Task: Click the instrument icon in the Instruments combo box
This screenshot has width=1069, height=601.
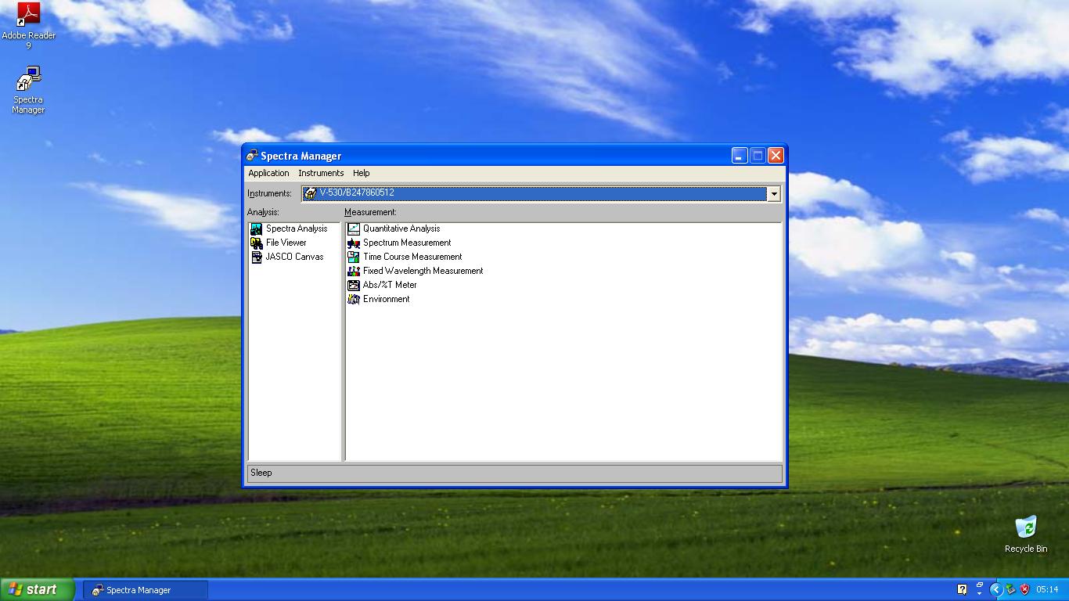Action: point(311,193)
